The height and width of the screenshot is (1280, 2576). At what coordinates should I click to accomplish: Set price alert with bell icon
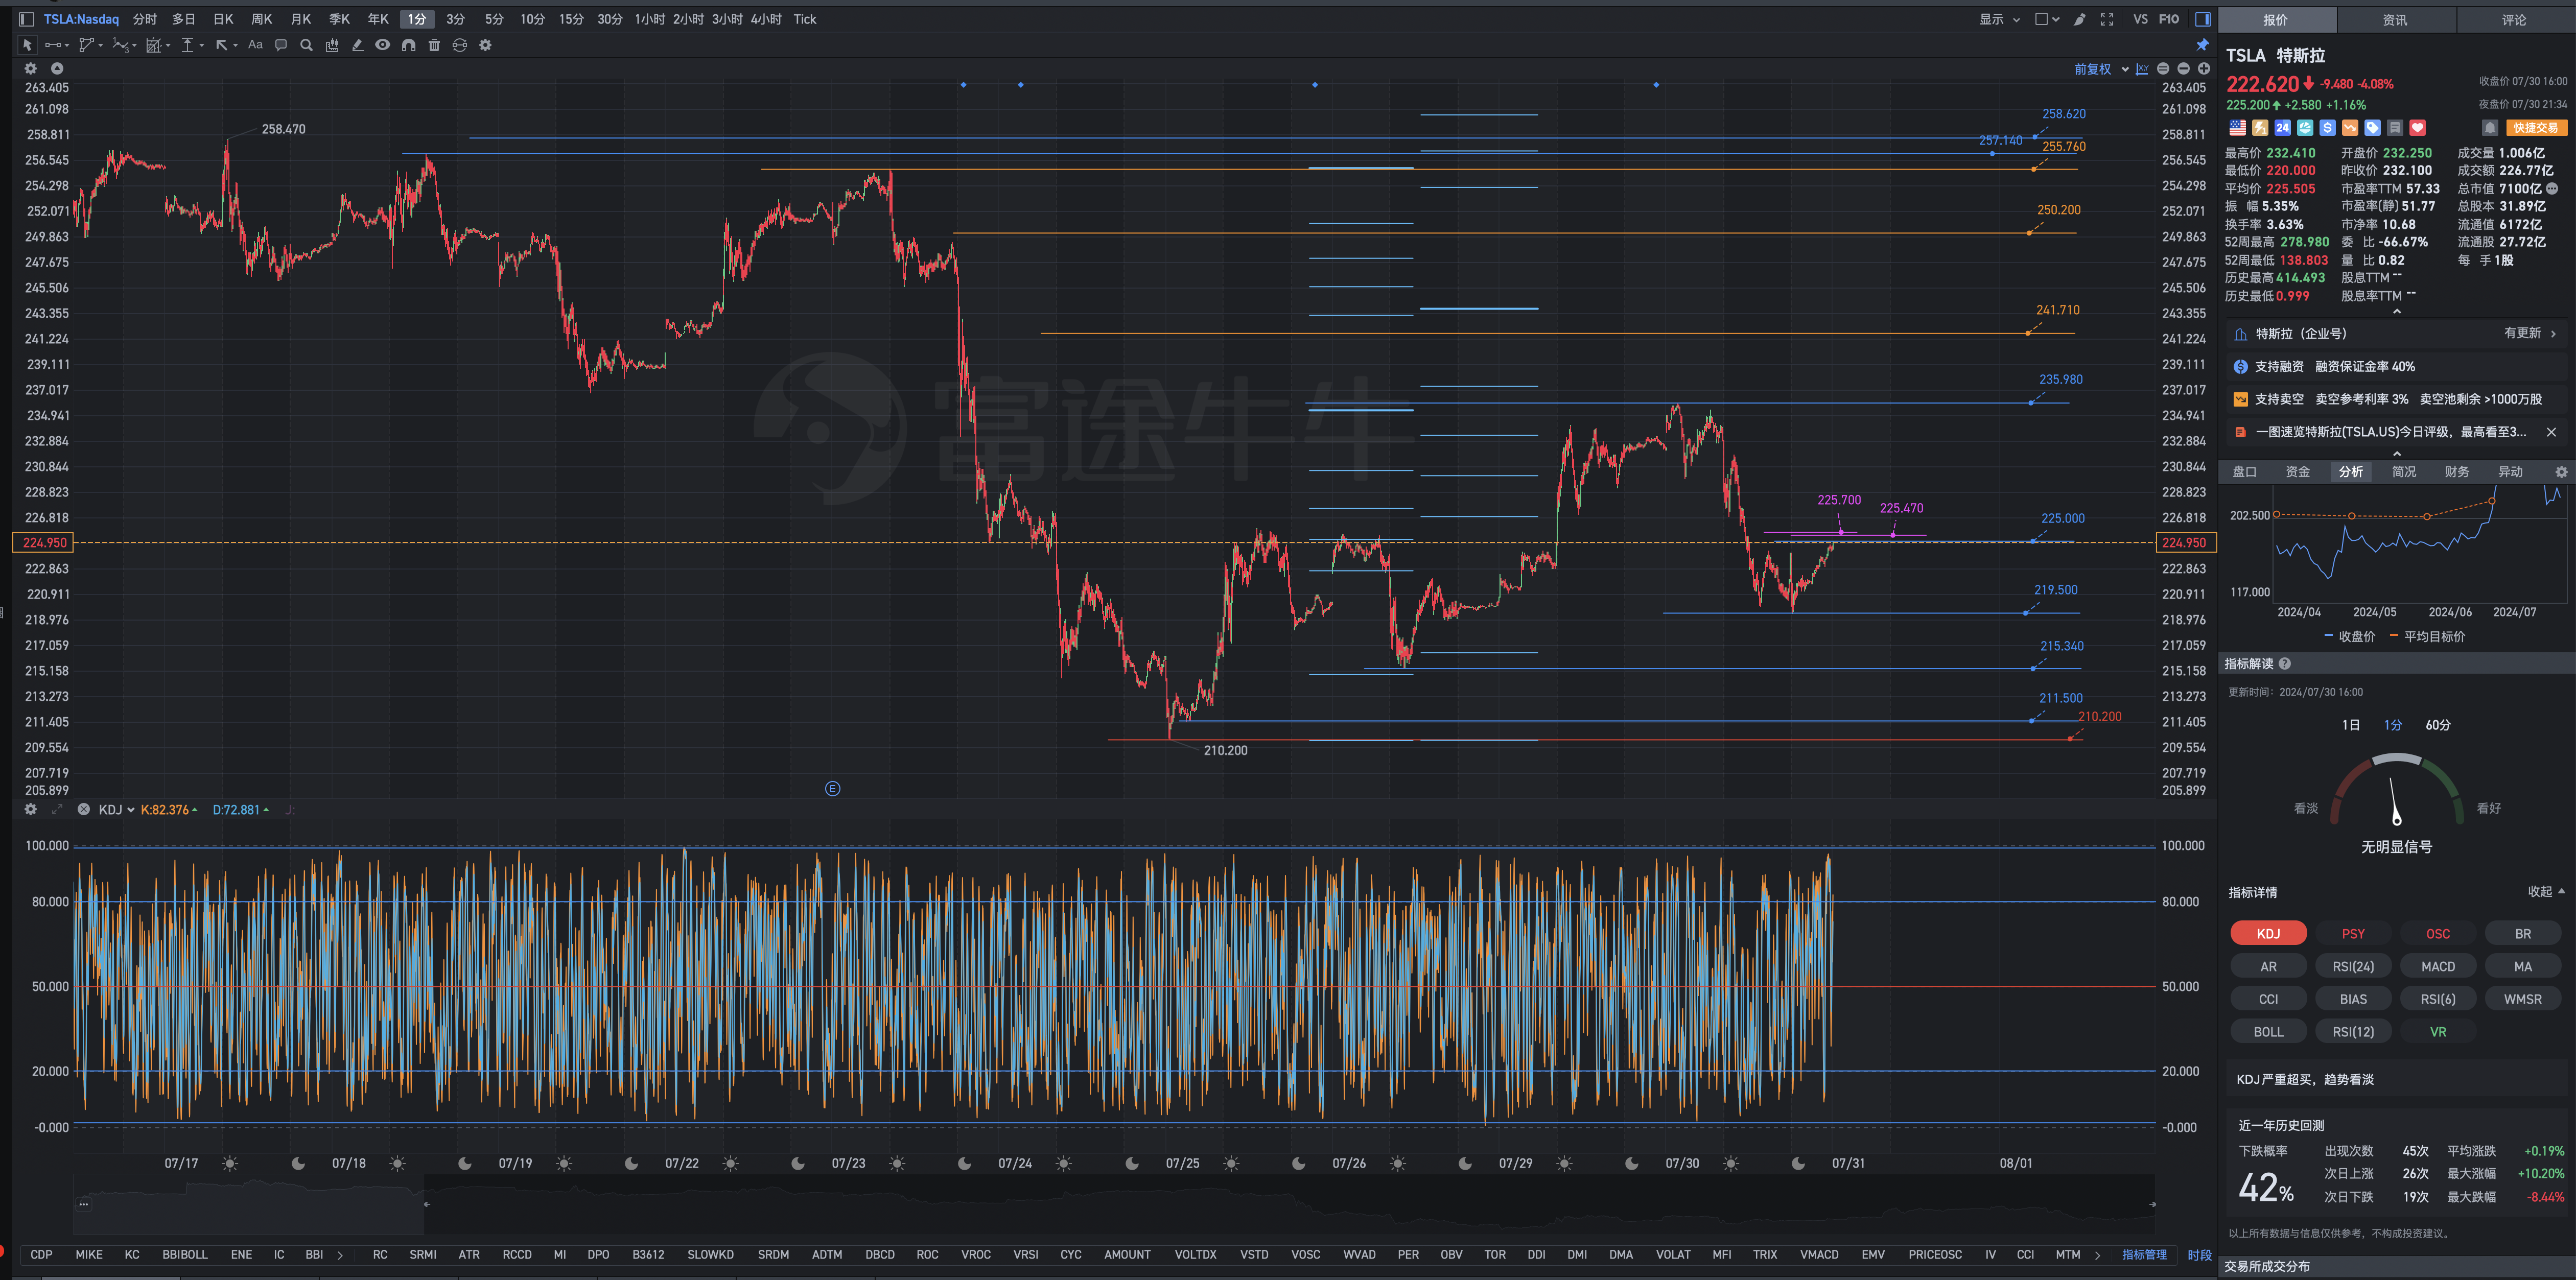coord(2490,128)
